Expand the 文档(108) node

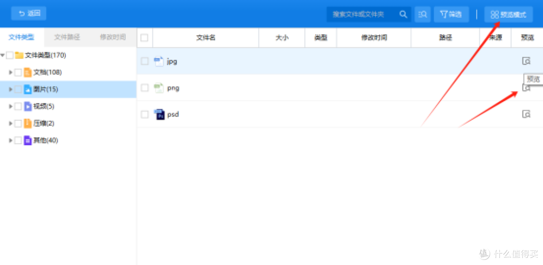click(11, 72)
